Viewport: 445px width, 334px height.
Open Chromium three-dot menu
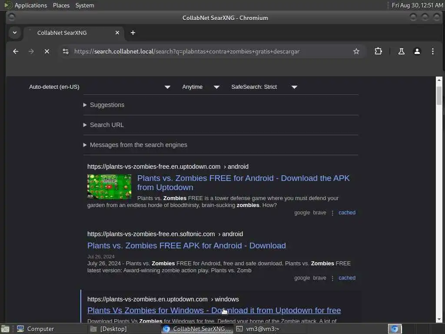coord(432,51)
